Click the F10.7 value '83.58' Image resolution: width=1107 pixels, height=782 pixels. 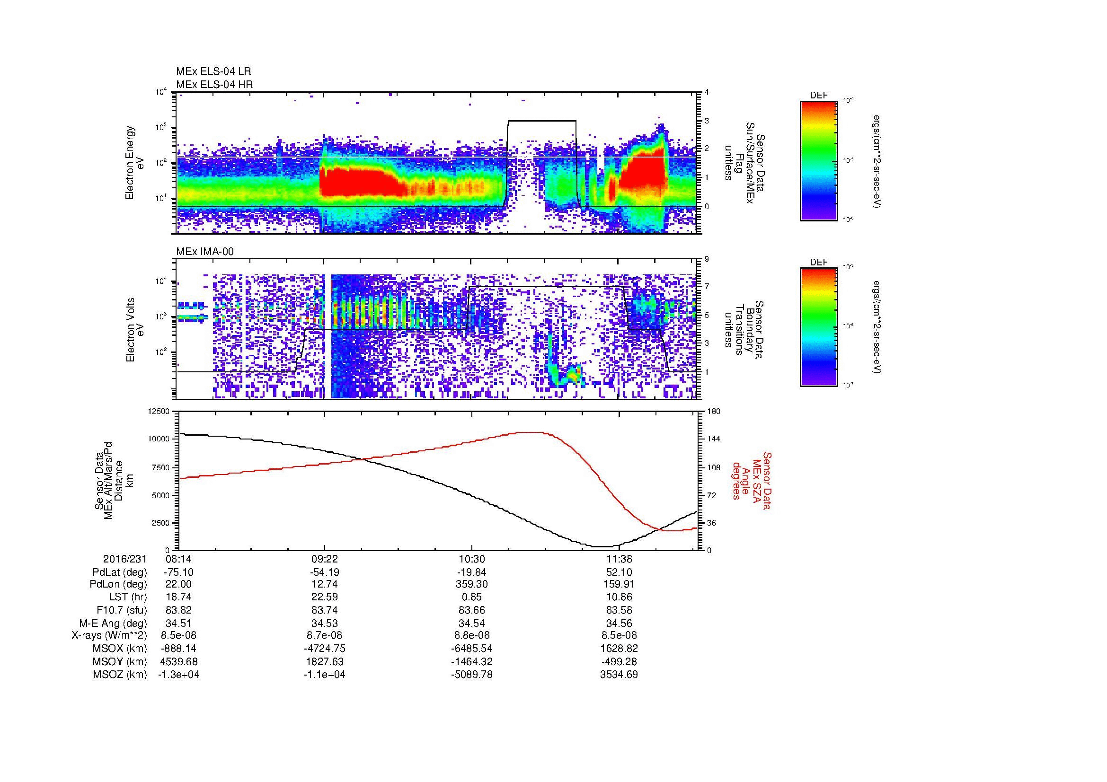[619, 610]
